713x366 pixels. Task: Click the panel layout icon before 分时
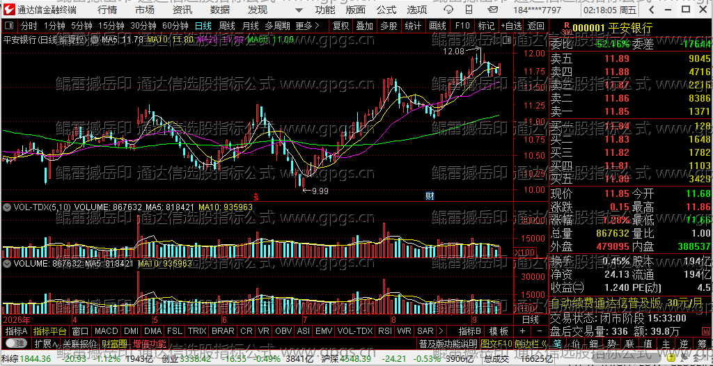coord(10,26)
